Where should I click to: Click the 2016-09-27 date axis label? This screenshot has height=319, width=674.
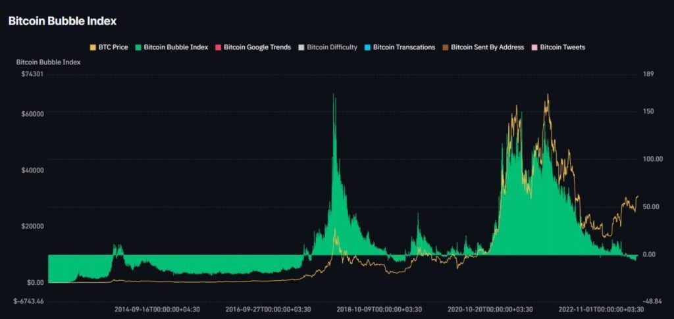click(x=269, y=309)
